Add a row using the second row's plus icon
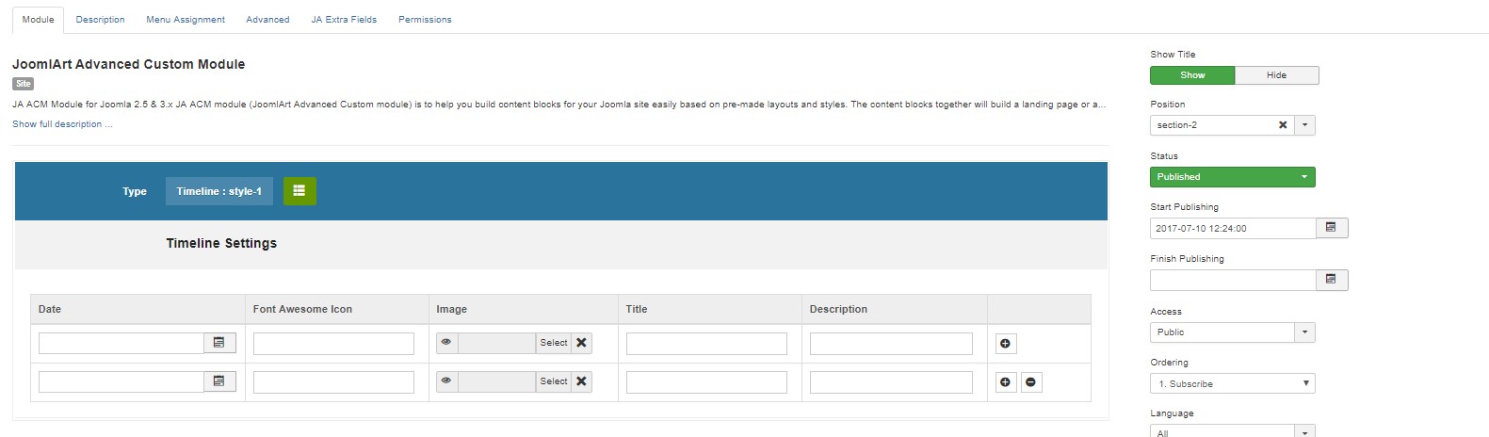 [x=1006, y=382]
